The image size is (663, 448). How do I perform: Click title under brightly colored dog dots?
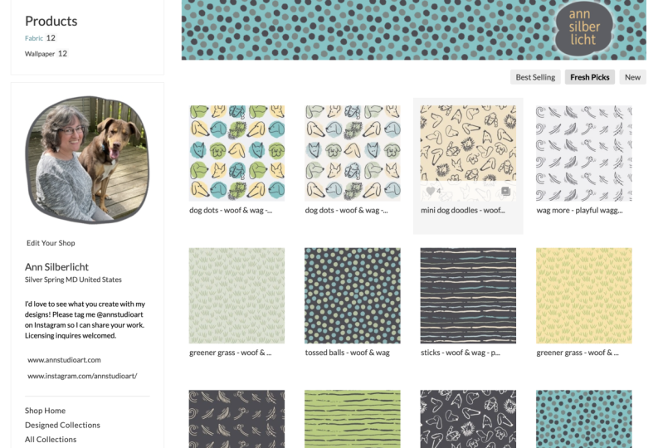[231, 210]
